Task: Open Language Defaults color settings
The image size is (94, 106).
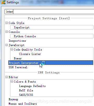Action: pyautogui.click(x=32, y=86)
